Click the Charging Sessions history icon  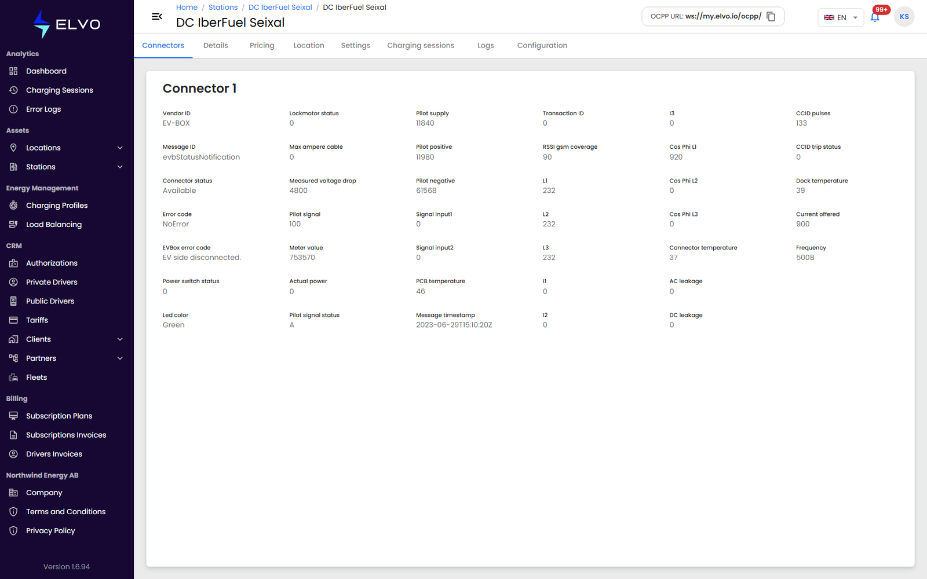pyautogui.click(x=13, y=90)
